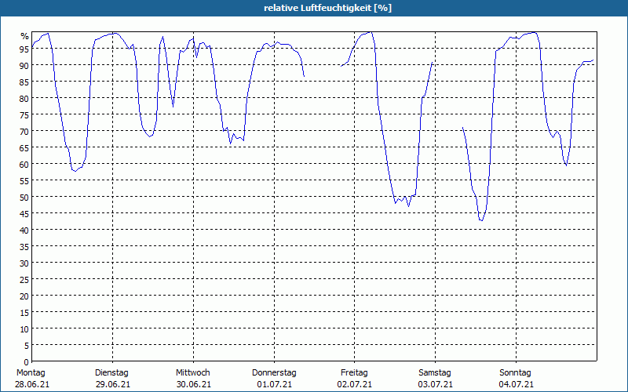This screenshot has width=628, height=392.
Task: Select the Freitag 02.07.21 axis label
Action: click(x=355, y=379)
